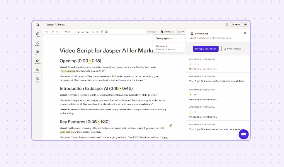Select the Revolutionize violation suggestion card
Screen dimensions: 284x167
pos(218,79)
